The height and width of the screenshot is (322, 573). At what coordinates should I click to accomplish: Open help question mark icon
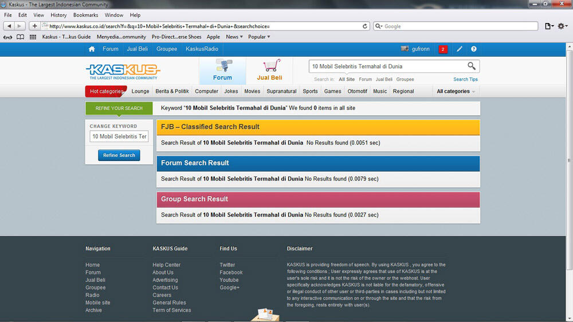tap(474, 49)
